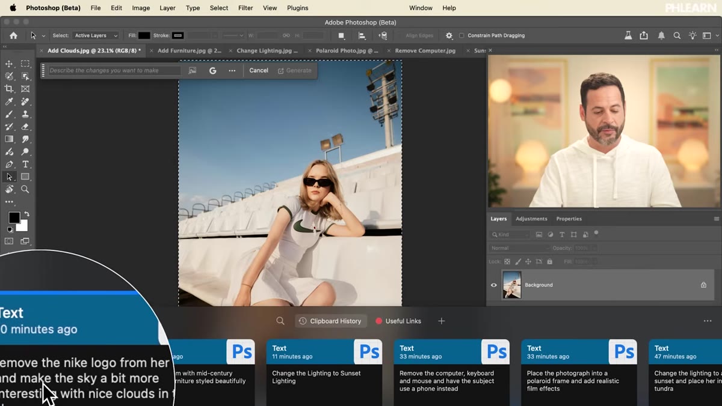Click the Share icon in options bar
This screenshot has height=406, width=722.
tap(644, 35)
